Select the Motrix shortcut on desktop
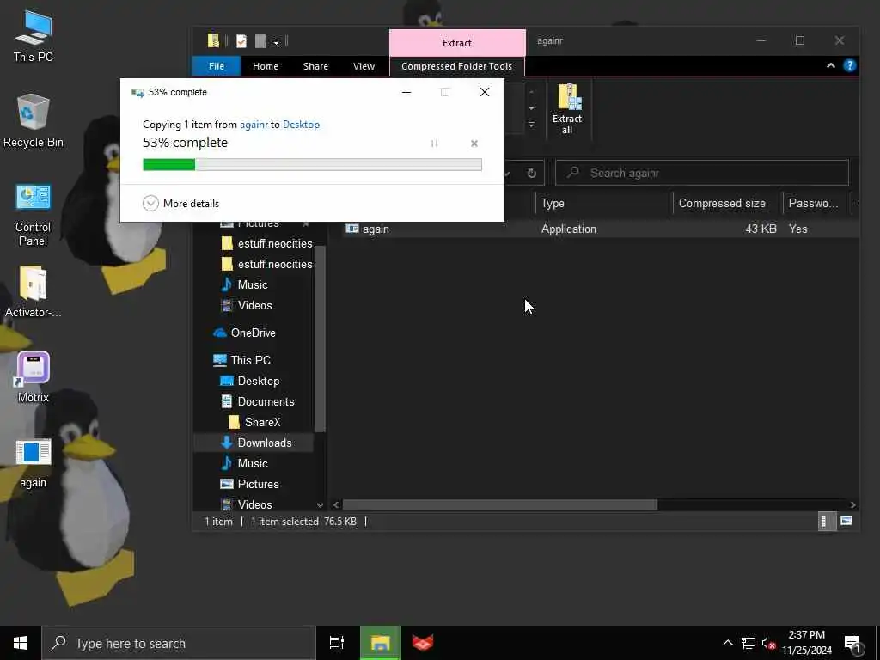 coord(34,377)
